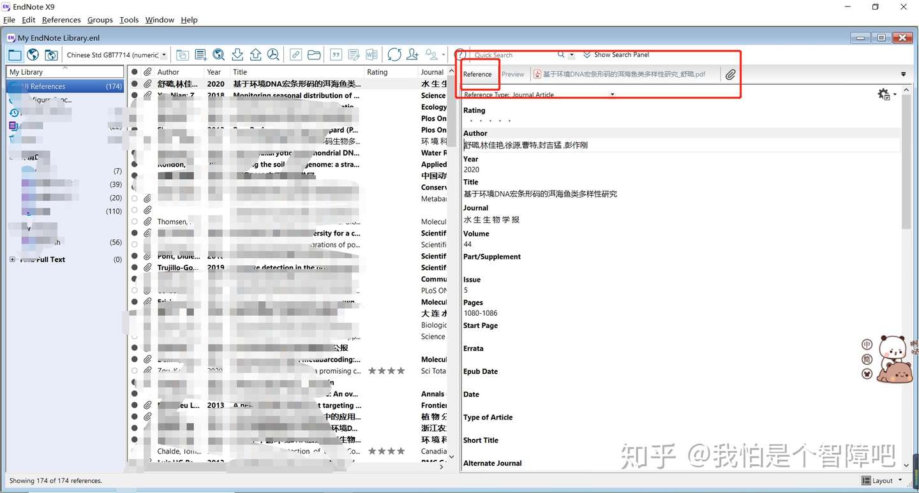Sort references by Author column
919x493 pixels.
point(179,72)
